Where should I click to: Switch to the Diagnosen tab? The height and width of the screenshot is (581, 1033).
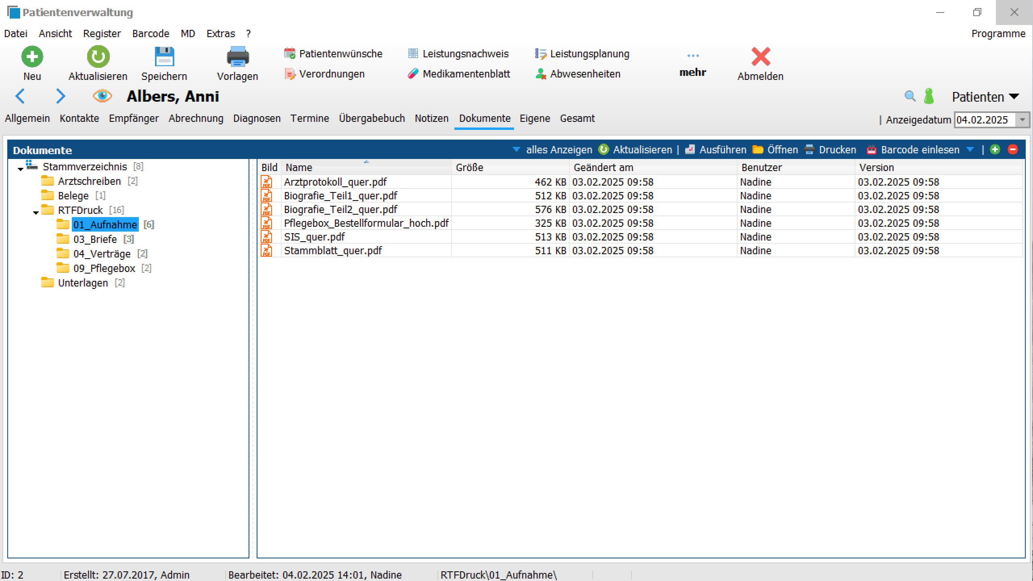pos(257,118)
